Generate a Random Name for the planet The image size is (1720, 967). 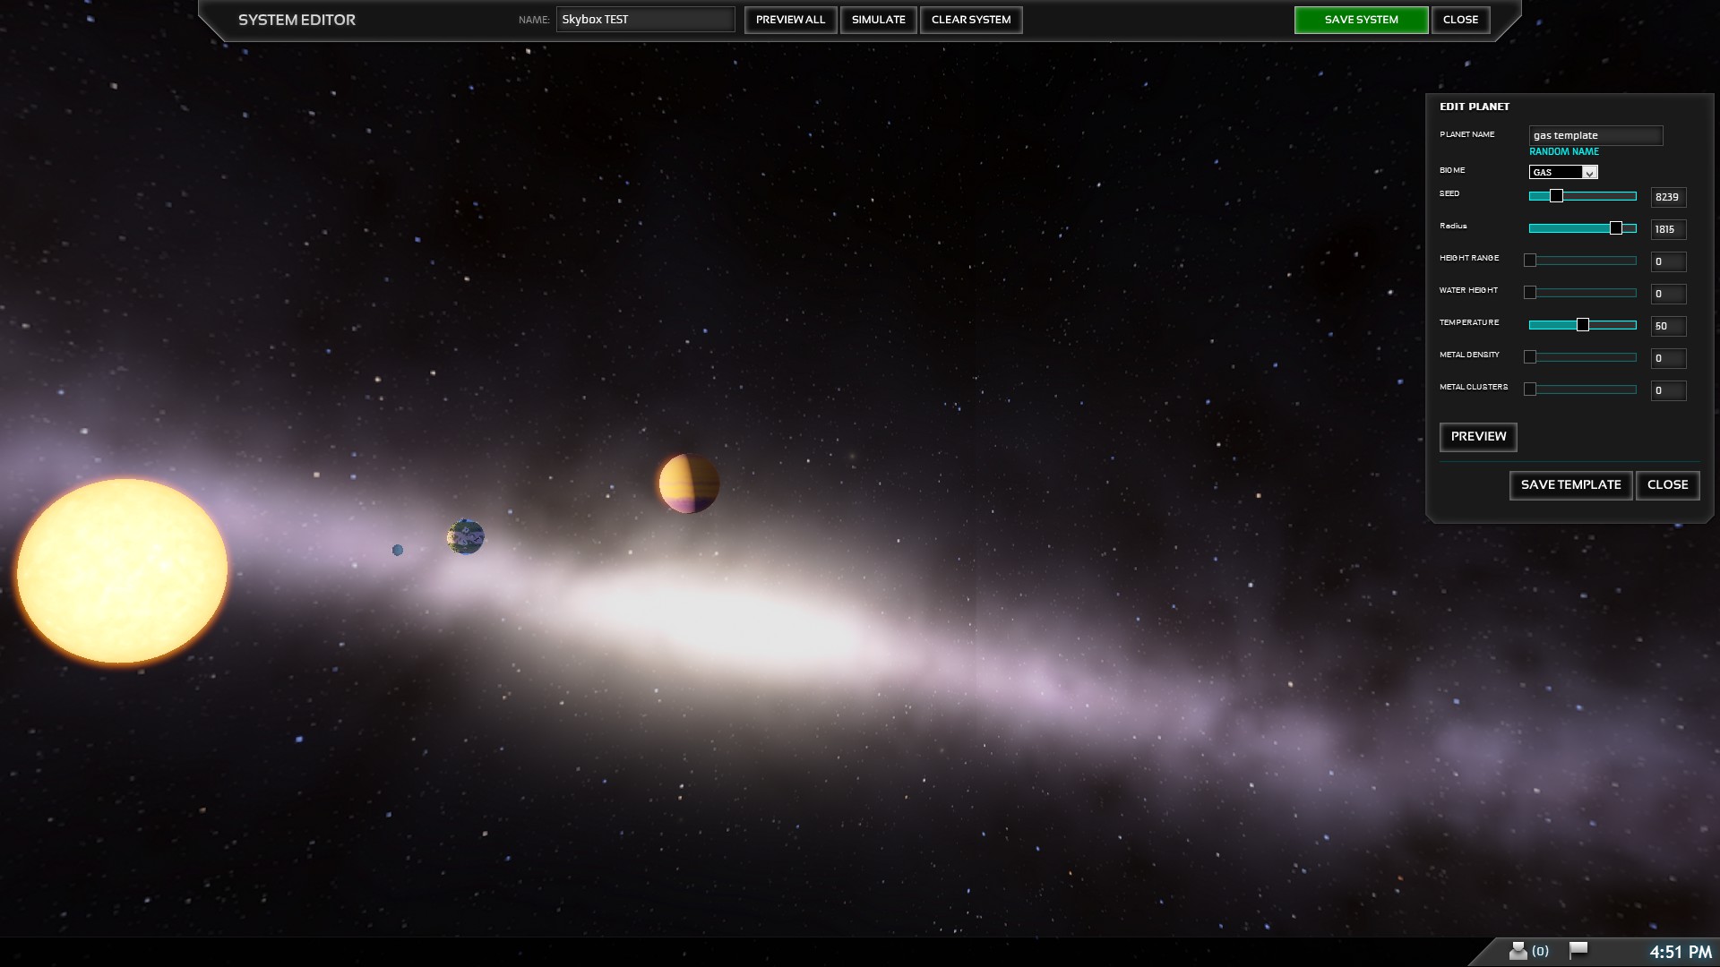click(x=1564, y=152)
